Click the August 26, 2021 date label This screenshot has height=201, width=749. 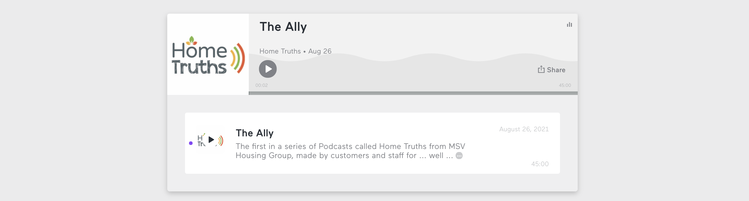[524, 129]
